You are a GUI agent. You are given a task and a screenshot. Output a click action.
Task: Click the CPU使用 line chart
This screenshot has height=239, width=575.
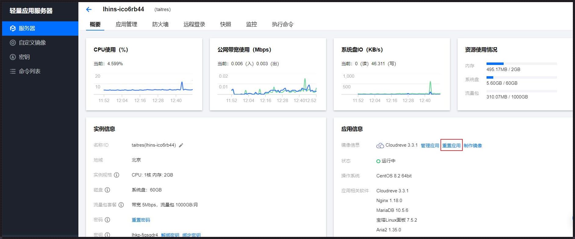[143, 88]
